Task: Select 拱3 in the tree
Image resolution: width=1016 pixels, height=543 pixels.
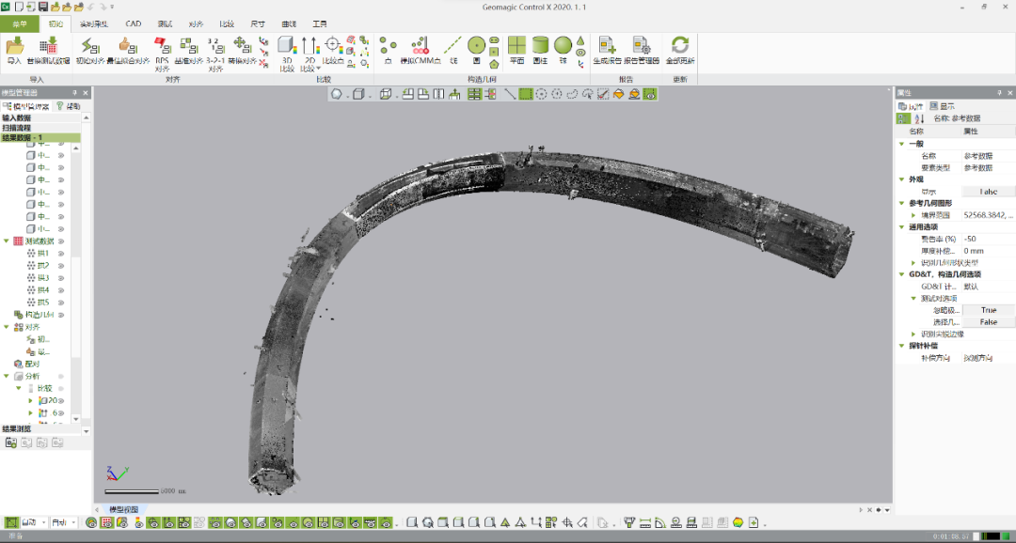Action: 42,278
